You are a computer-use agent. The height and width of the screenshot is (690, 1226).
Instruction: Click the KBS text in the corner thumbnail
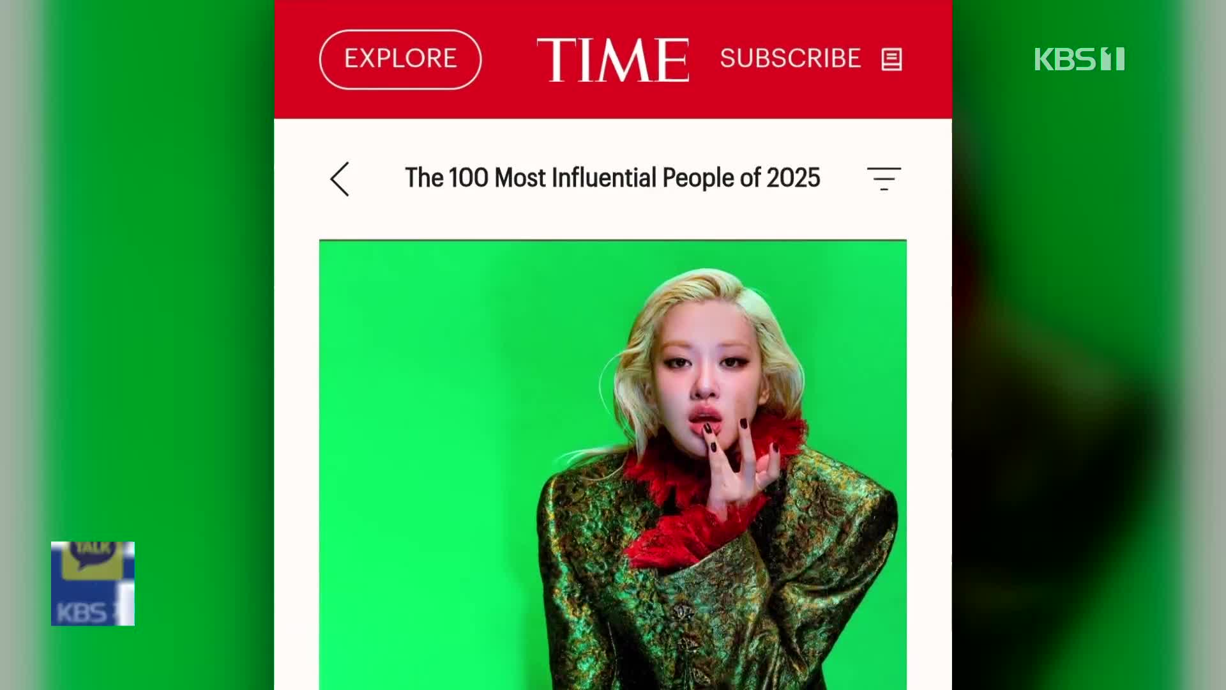point(81,613)
